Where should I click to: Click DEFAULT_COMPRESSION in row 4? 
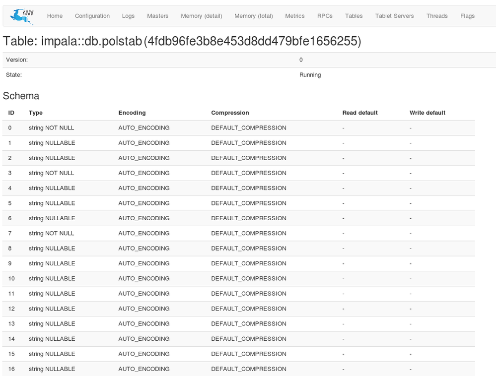(x=249, y=188)
